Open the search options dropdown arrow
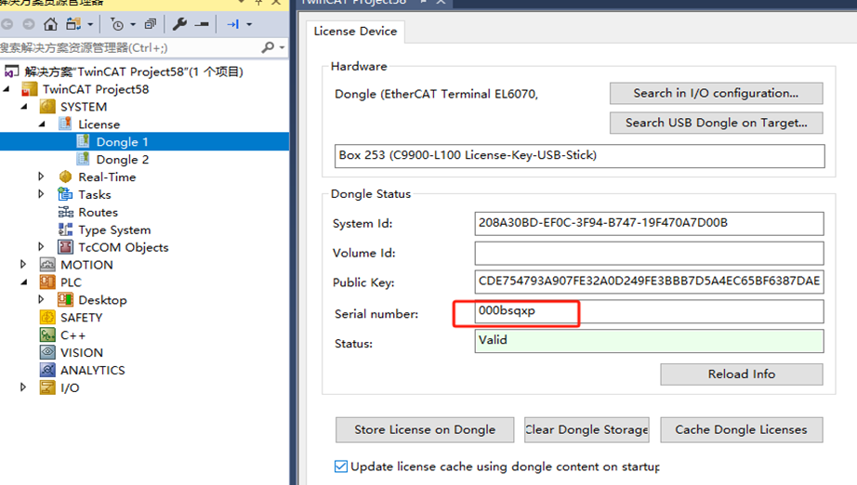The image size is (857, 485). (x=282, y=47)
